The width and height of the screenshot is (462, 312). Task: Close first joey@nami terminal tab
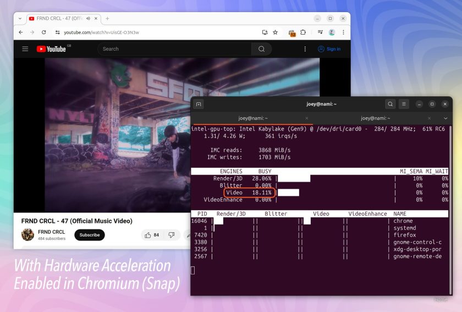[307, 118]
